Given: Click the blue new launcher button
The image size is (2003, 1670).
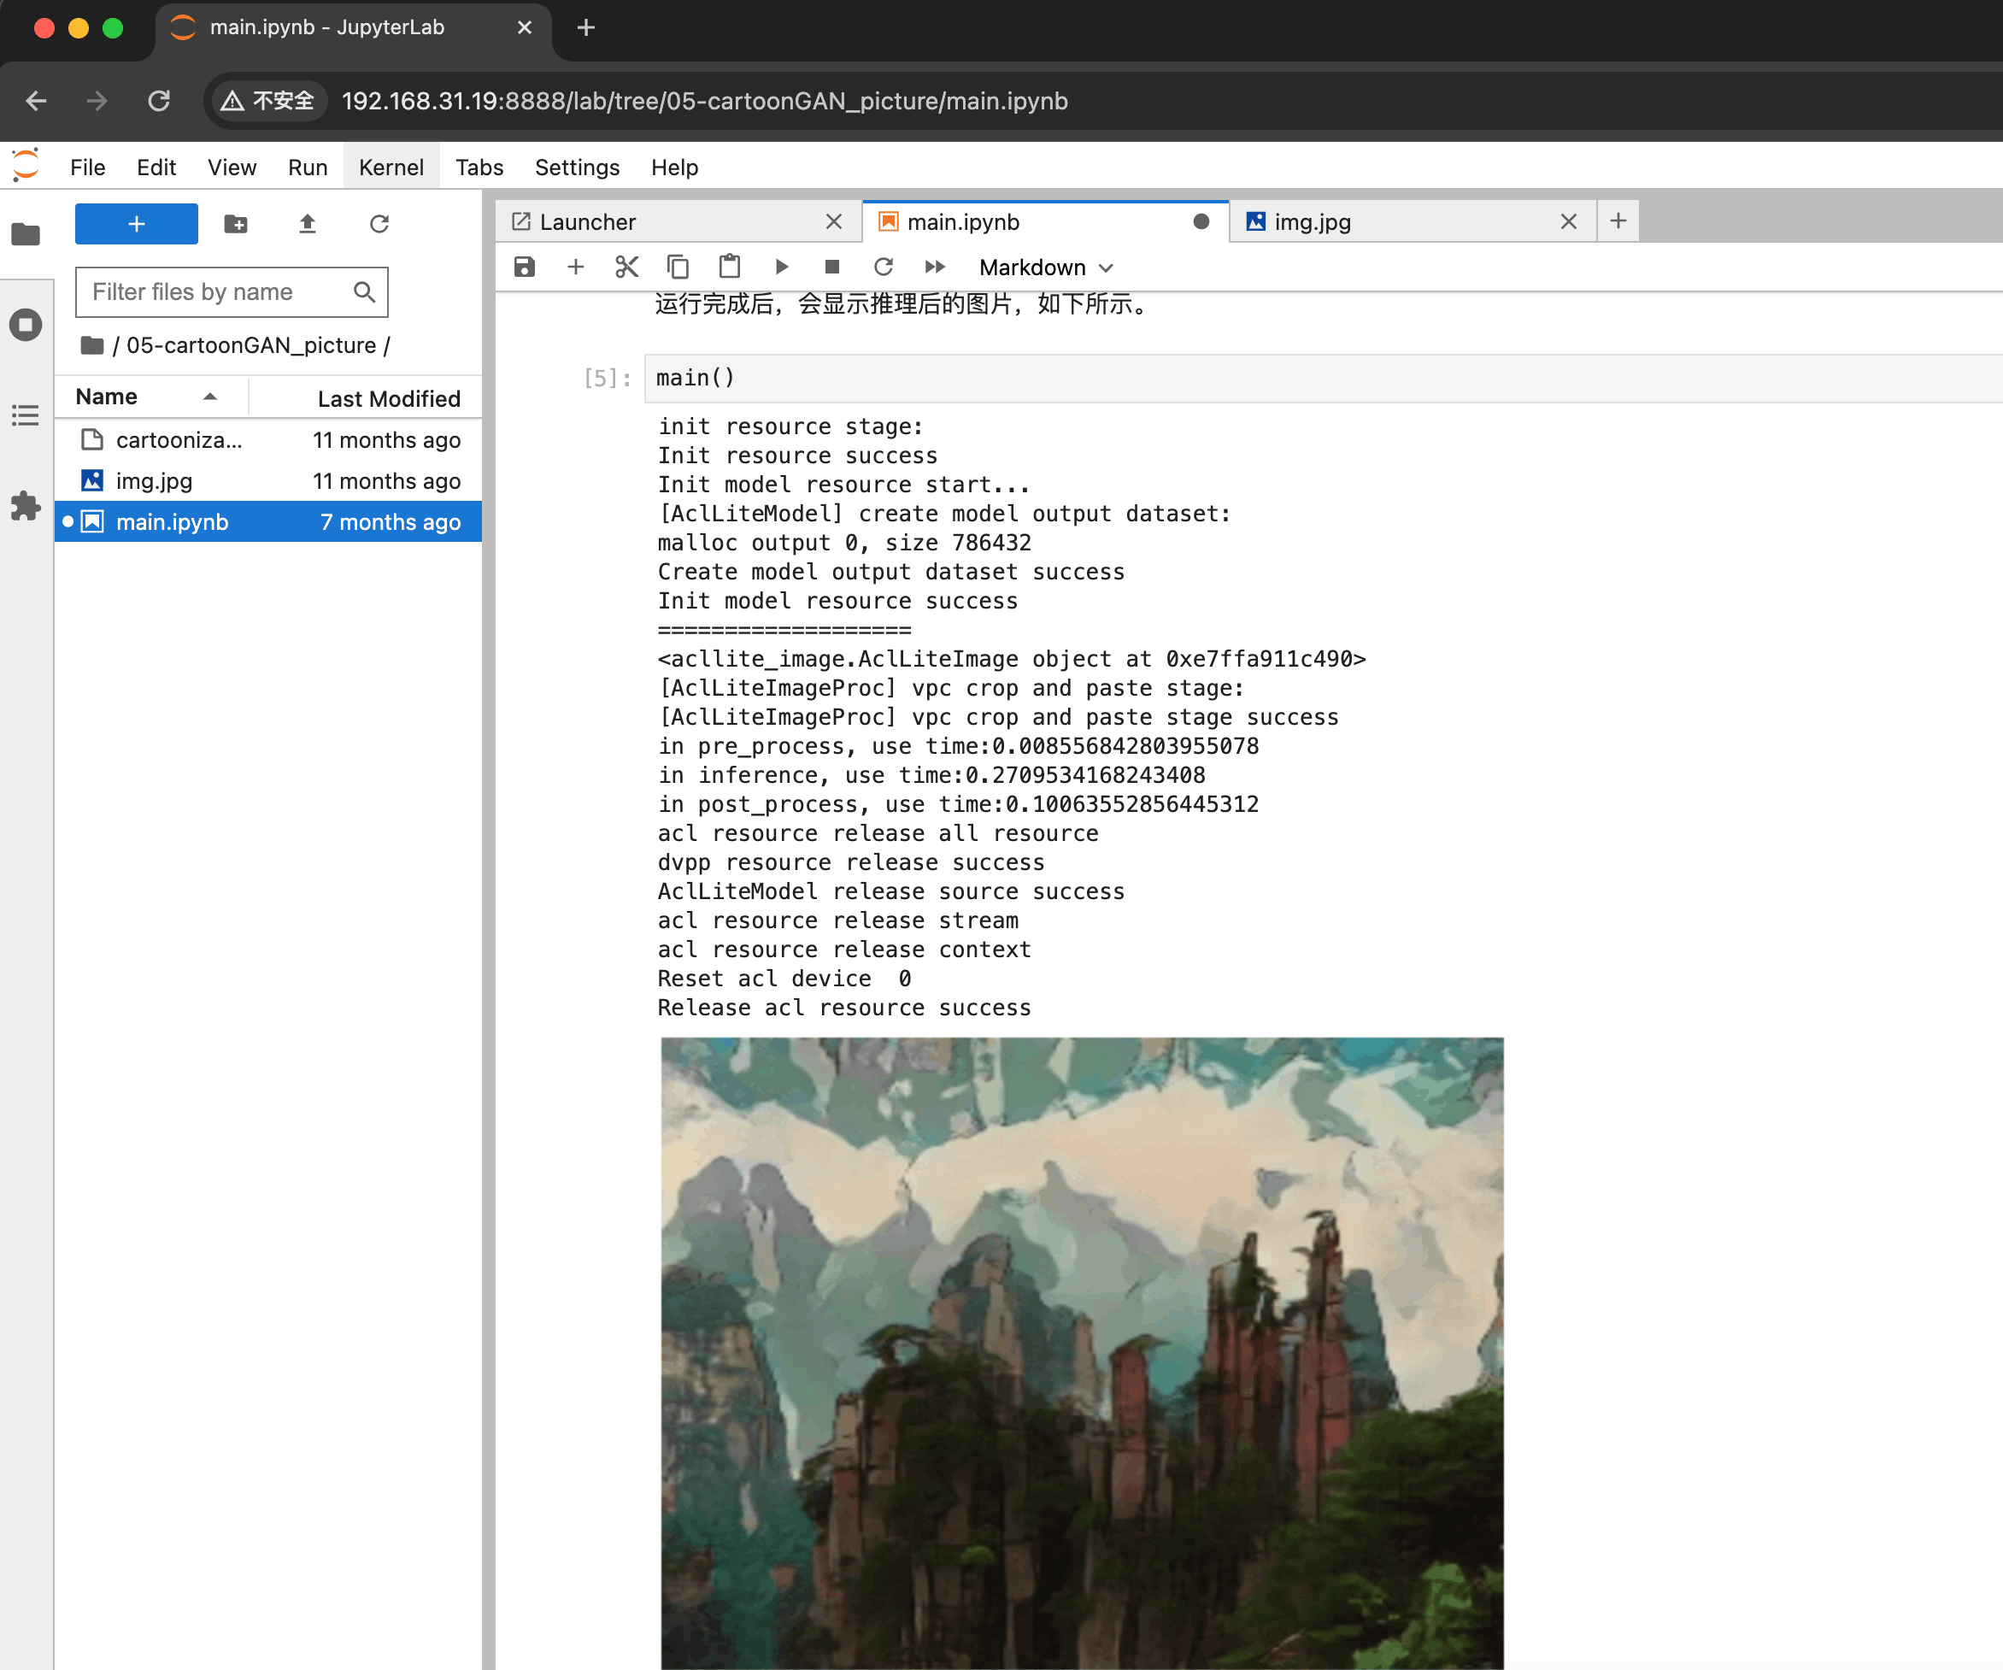Looking at the screenshot, I should (x=137, y=224).
